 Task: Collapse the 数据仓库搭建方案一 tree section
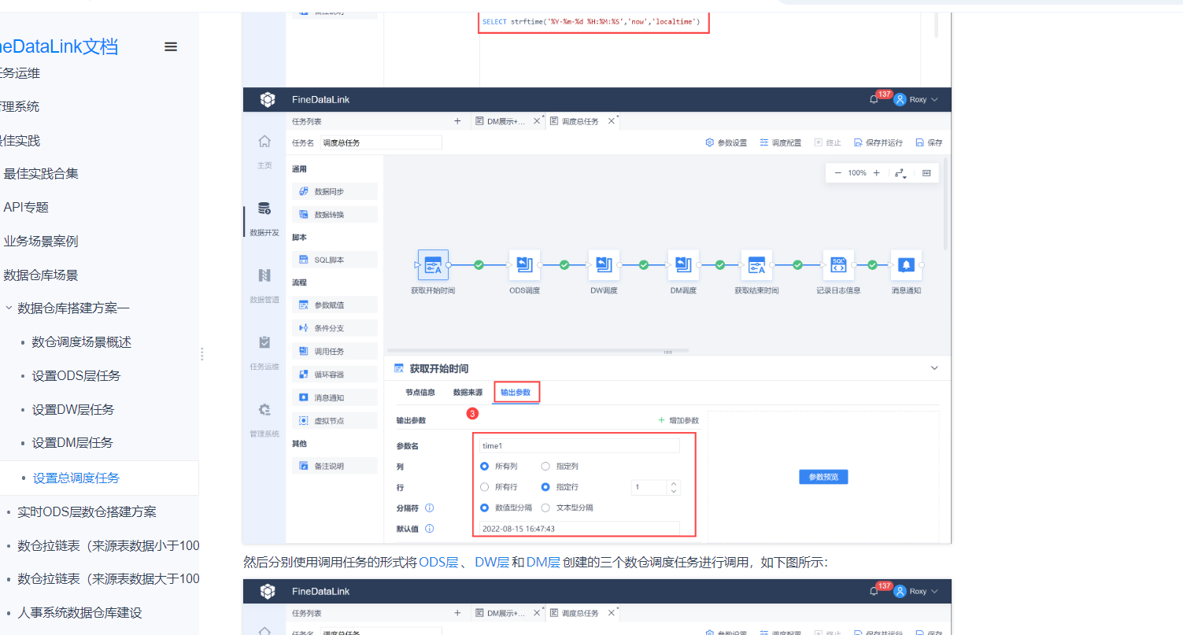point(9,308)
